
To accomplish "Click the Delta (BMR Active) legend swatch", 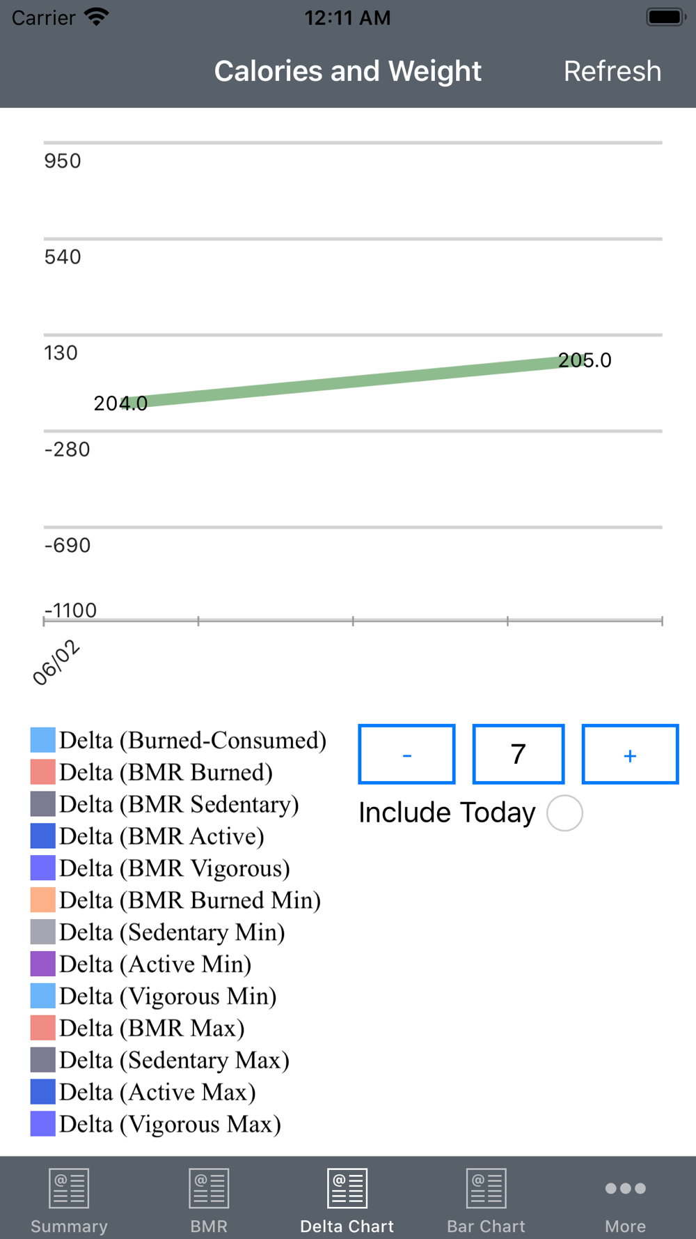I will (x=42, y=836).
